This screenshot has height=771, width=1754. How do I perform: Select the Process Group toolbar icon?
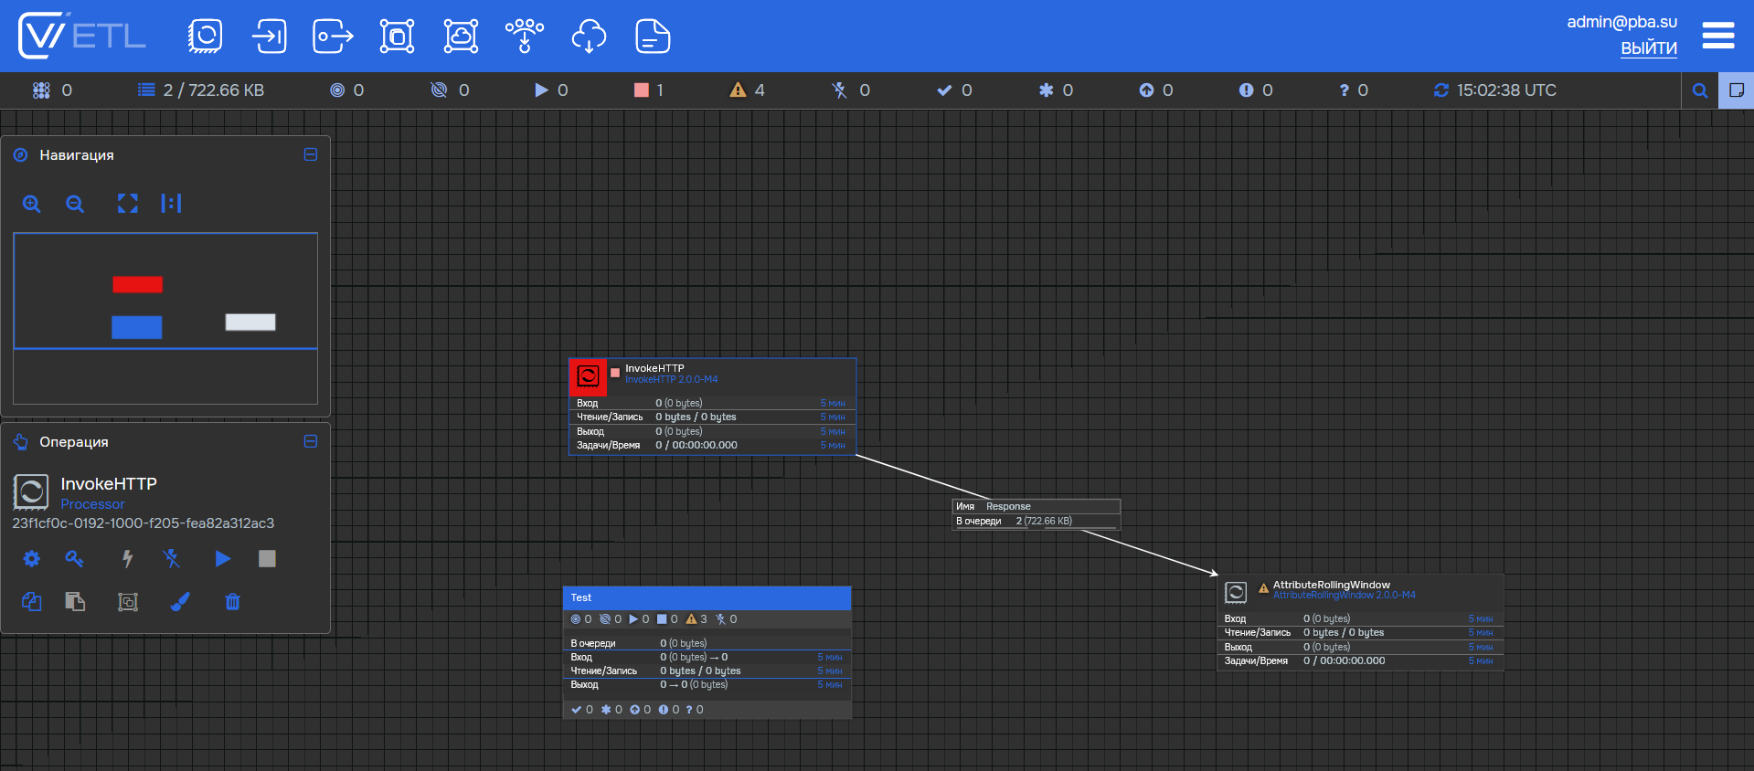(397, 37)
